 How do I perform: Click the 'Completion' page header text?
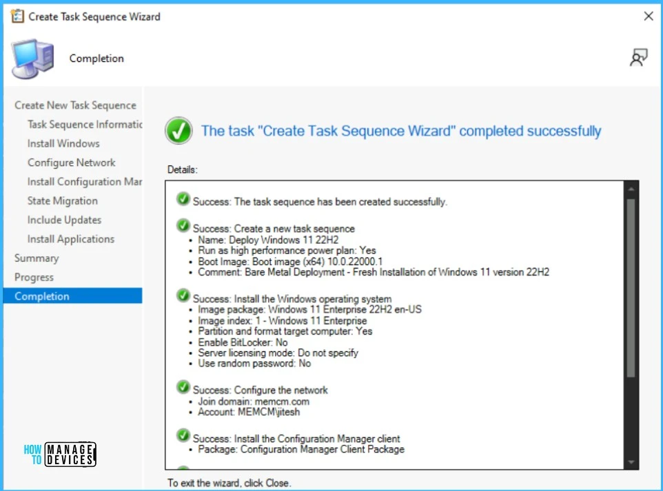click(96, 59)
